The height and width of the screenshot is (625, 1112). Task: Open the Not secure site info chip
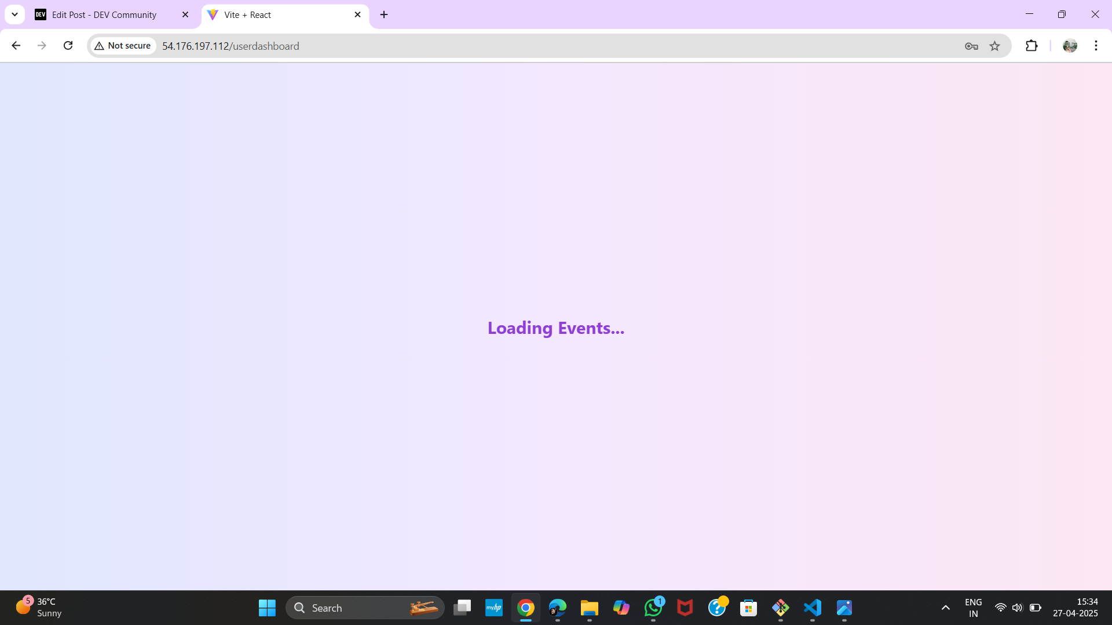point(123,46)
